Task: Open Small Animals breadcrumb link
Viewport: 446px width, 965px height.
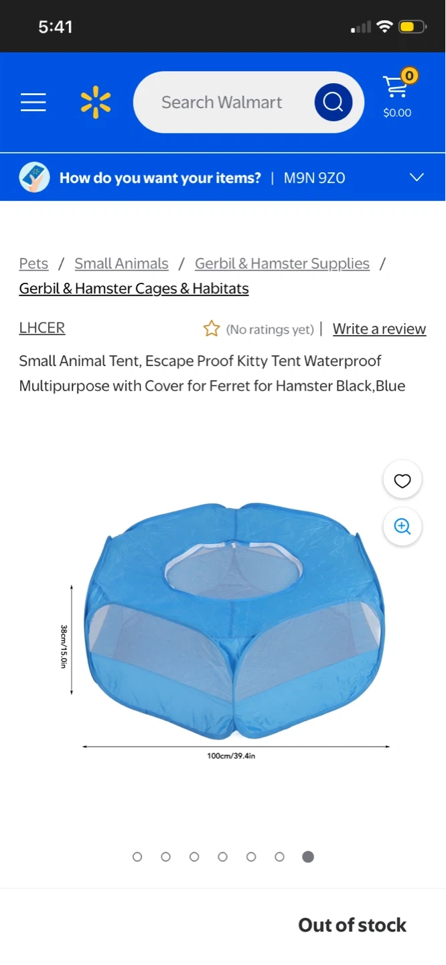Action: pos(121,263)
